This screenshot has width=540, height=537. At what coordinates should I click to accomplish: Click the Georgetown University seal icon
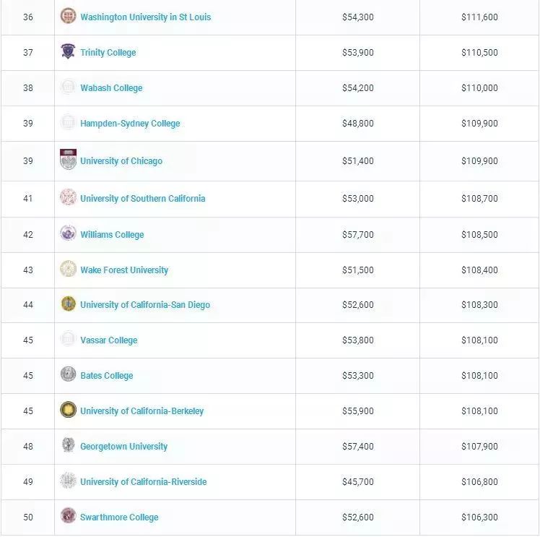(x=68, y=445)
